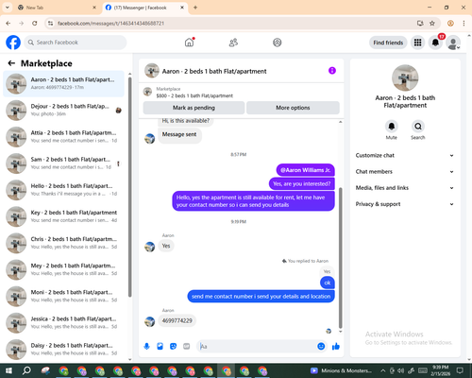Image resolution: width=472 pixels, height=378 pixels.
Task: Click the Search Facebook field
Action: pos(76,43)
